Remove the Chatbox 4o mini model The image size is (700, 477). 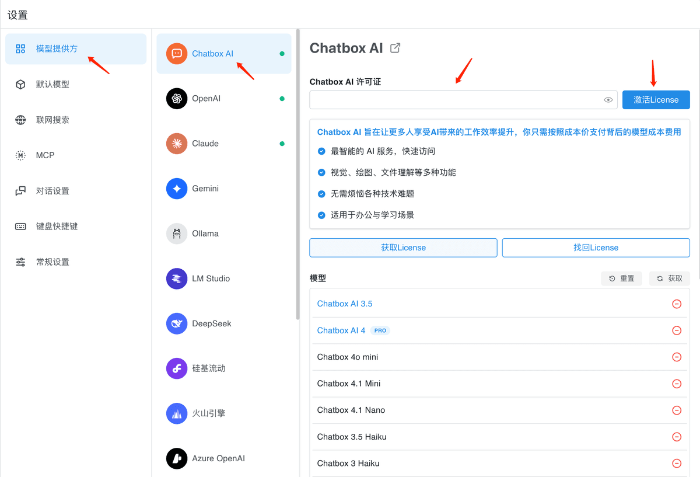(677, 357)
